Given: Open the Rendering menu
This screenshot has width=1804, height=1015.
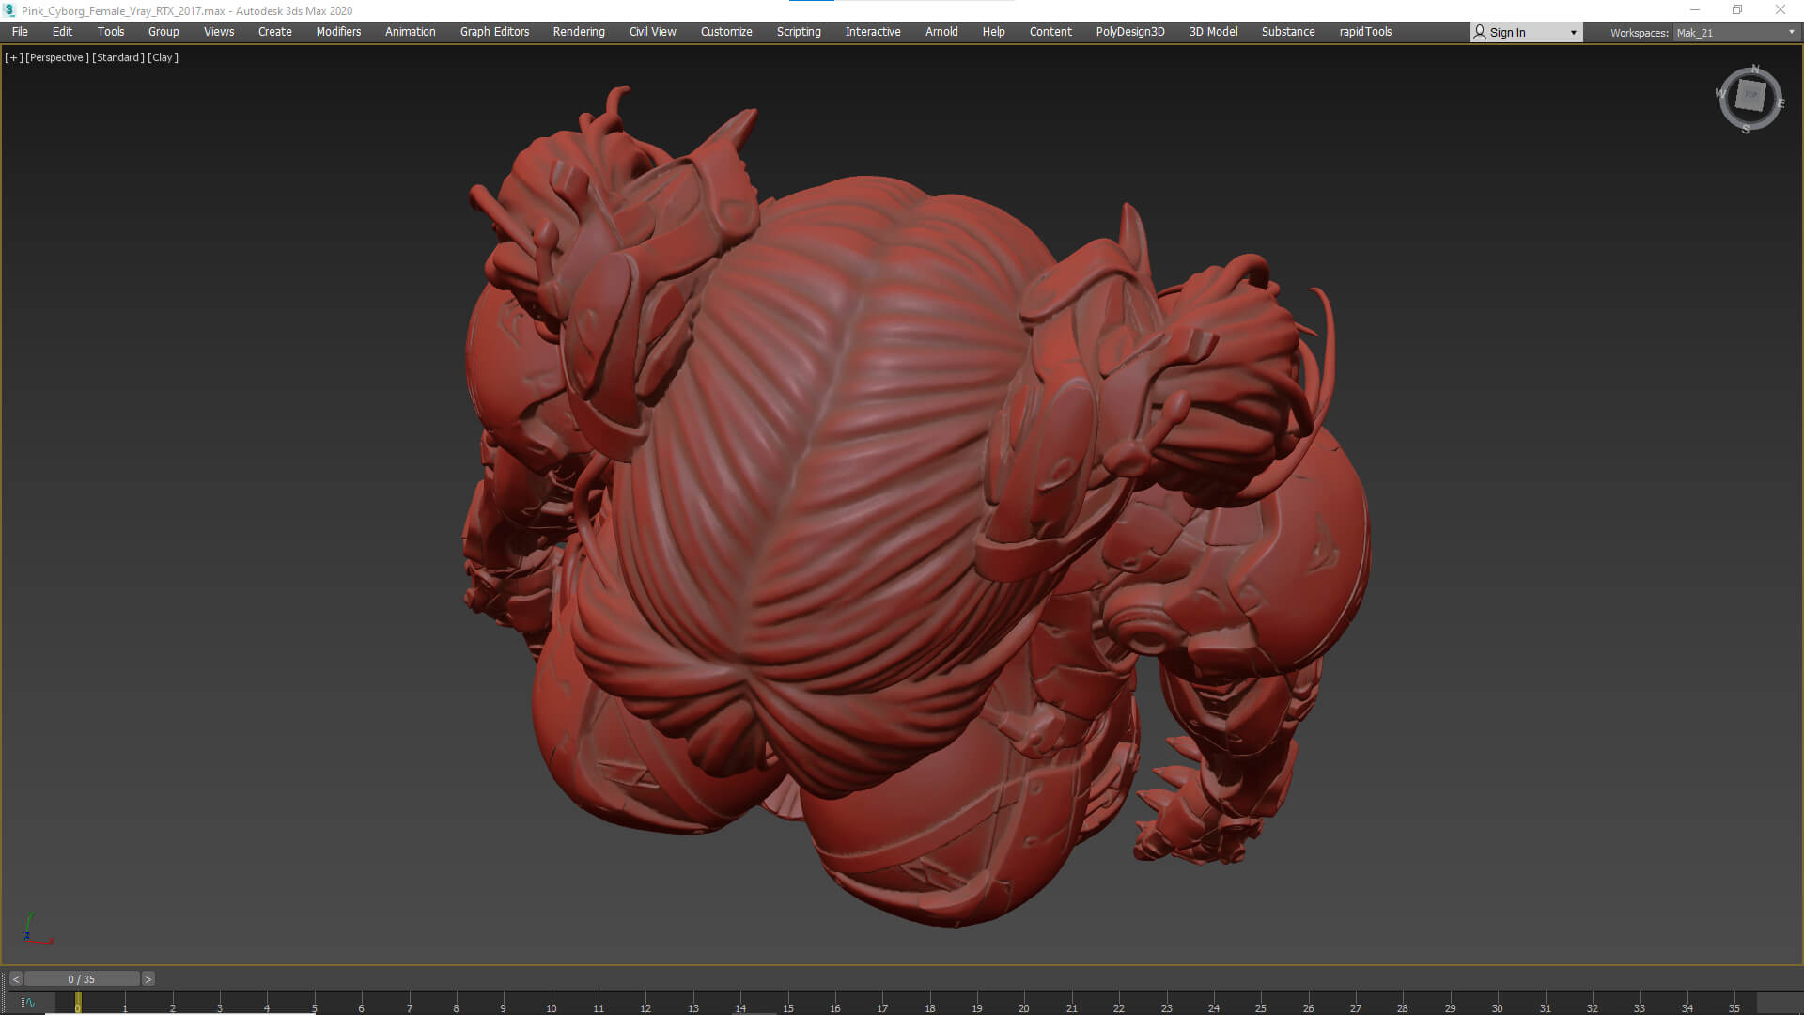Looking at the screenshot, I should (x=579, y=32).
